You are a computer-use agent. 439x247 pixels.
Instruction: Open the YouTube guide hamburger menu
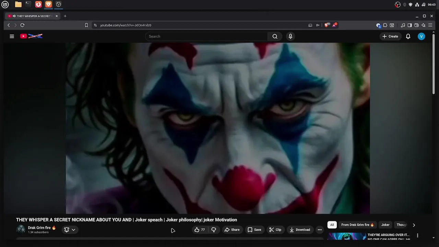pyautogui.click(x=12, y=36)
